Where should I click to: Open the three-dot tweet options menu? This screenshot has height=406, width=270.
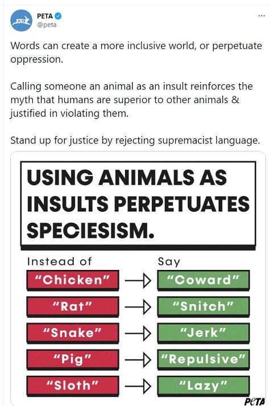[261, 16]
